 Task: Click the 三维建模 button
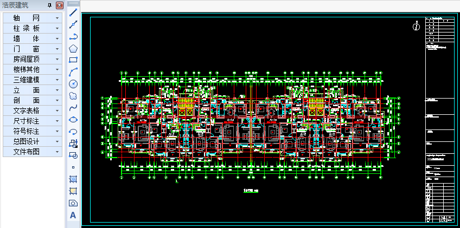[x=33, y=80]
